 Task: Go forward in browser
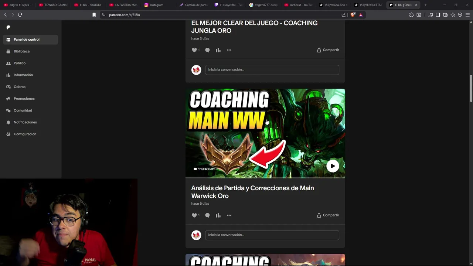tap(13, 15)
